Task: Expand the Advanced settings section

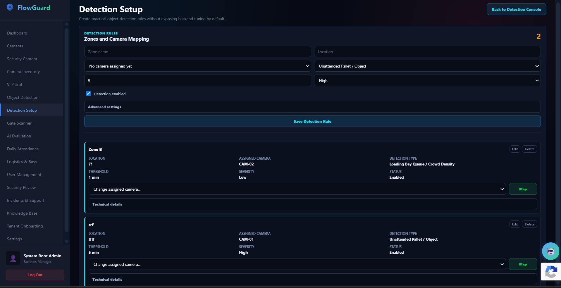Action: coord(312,107)
